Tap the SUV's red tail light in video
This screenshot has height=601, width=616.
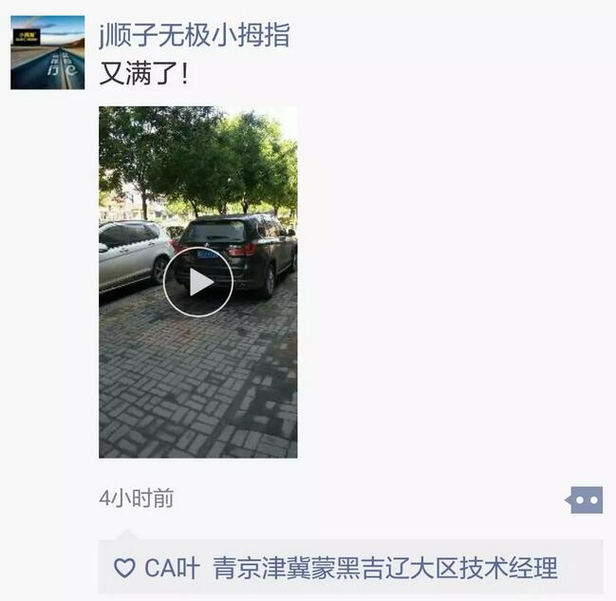tap(242, 250)
